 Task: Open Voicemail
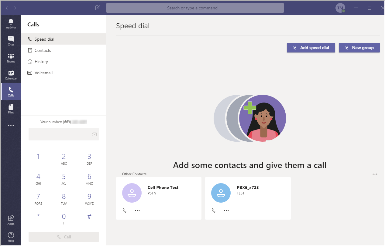point(64,73)
